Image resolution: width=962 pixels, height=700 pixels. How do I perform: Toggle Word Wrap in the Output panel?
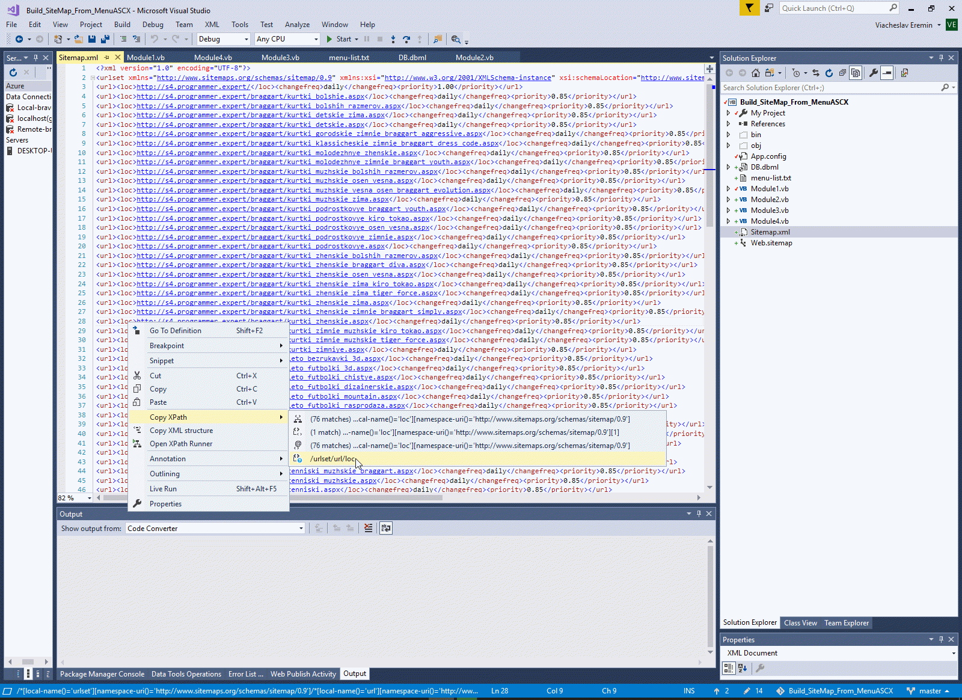pyautogui.click(x=386, y=528)
